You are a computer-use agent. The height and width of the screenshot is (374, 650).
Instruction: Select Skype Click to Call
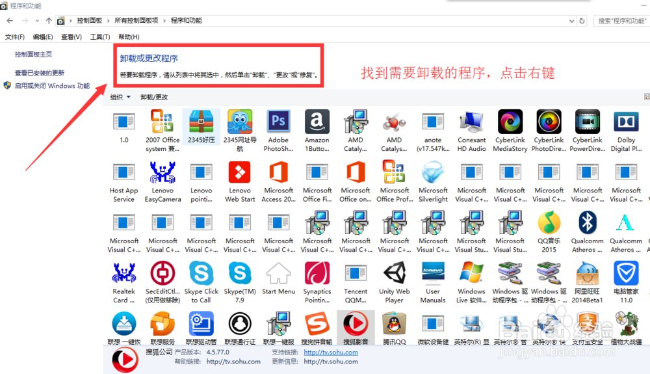(x=201, y=283)
